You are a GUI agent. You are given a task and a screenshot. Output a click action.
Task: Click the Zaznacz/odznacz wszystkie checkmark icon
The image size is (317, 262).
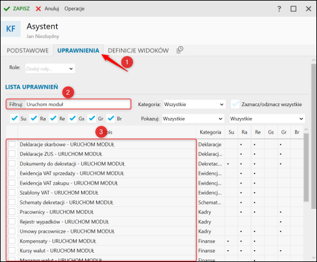click(235, 104)
